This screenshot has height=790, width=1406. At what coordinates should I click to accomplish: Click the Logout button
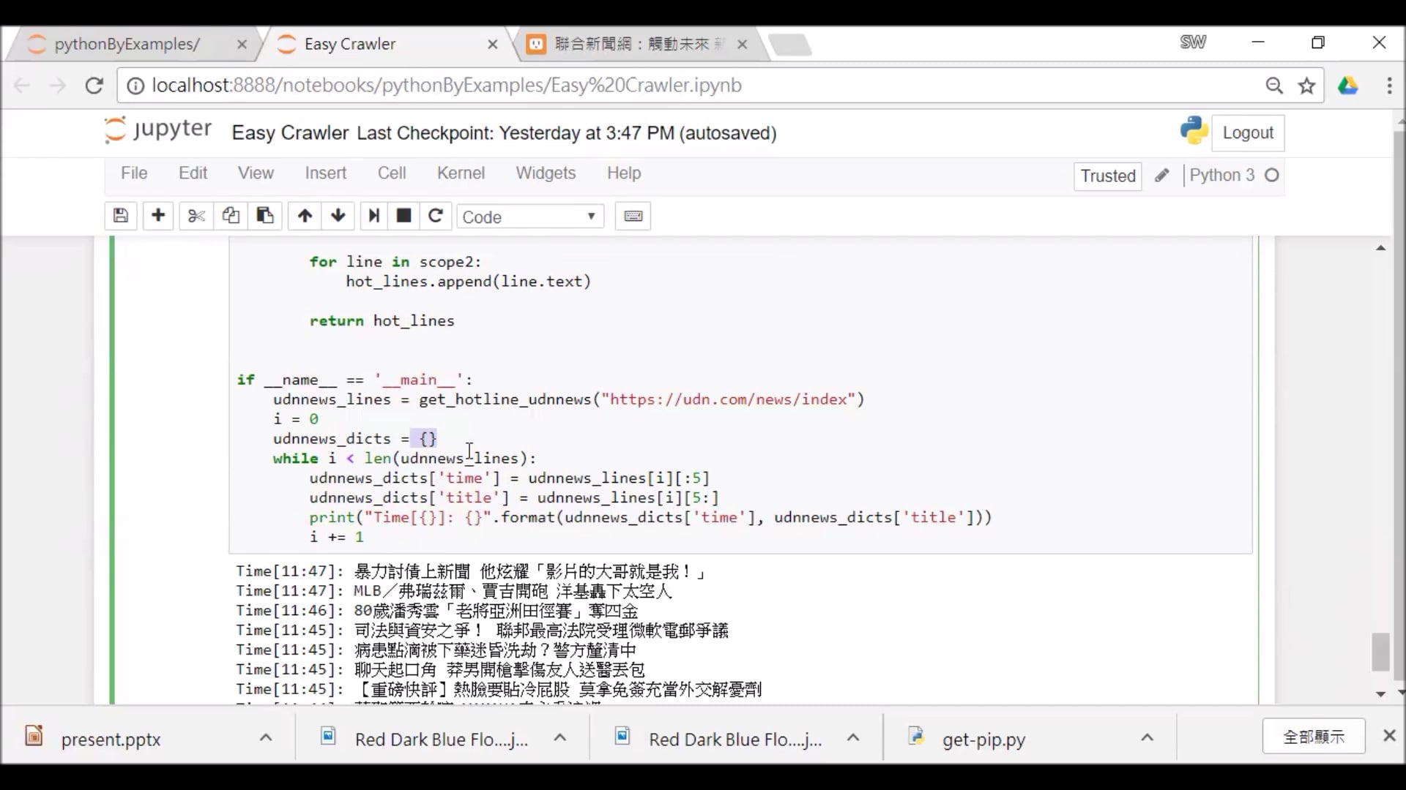[x=1248, y=132]
